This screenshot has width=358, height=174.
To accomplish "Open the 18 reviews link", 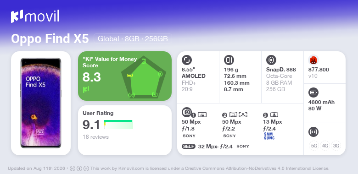I will (x=95, y=137).
